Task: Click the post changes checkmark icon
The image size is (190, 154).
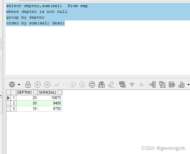Action: point(57,84)
